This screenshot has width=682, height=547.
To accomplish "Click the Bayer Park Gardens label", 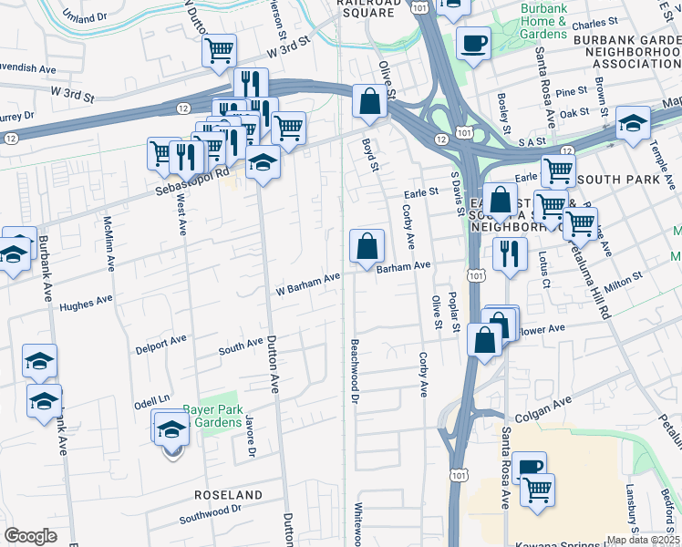I will click(x=212, y=416).
